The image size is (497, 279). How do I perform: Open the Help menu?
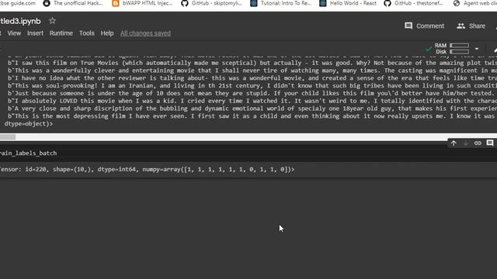click(107, 33)
